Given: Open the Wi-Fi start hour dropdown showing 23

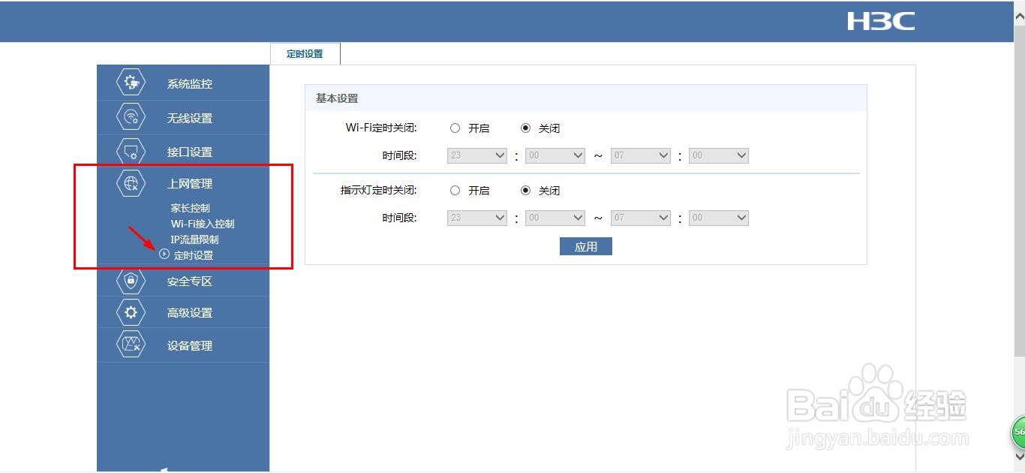Looking at the screenshot, I should (476, 155).
